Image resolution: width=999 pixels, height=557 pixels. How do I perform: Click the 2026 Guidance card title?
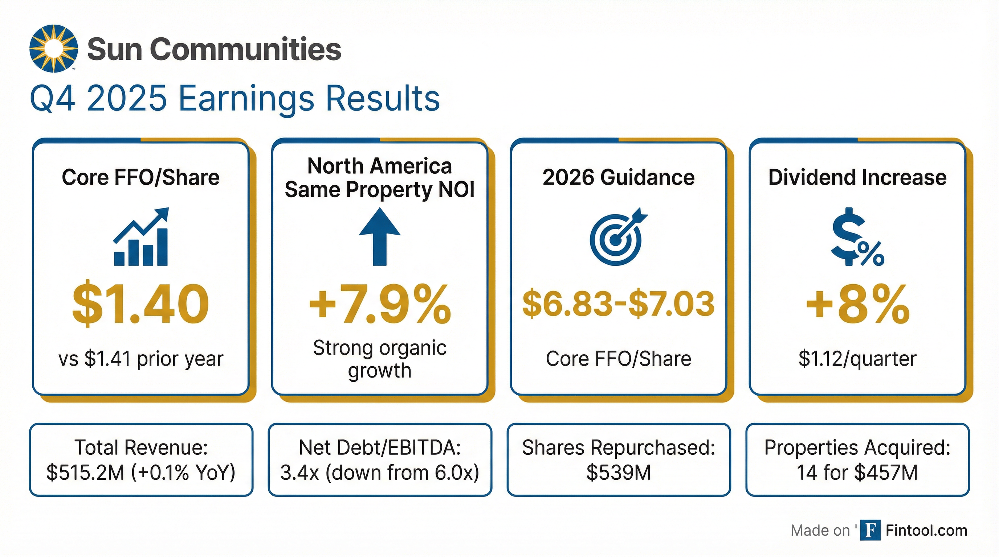(x=619, y=177)
